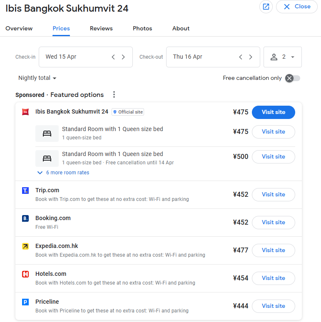The image size is (321, 322).
Task: Visit site for ¥500 free cancellation room
Action: [x=273, y=157]
